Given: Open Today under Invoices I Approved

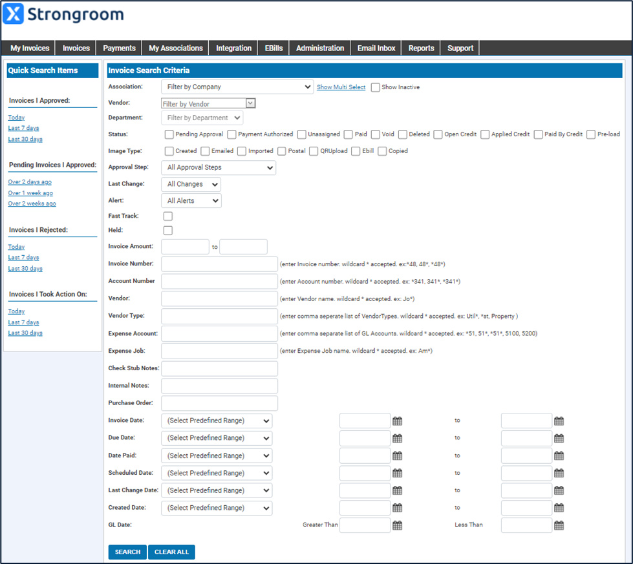Looking at the screenshot, I should click(16, 118).
